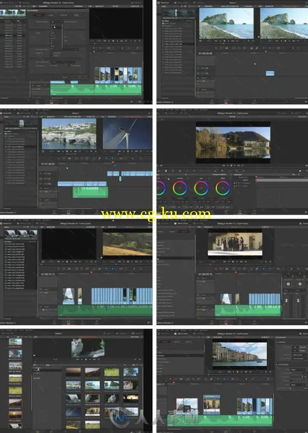Select the blade tool in Venice window toolbar
Viewport: 308px width, 433px height.
coord(181,379)
